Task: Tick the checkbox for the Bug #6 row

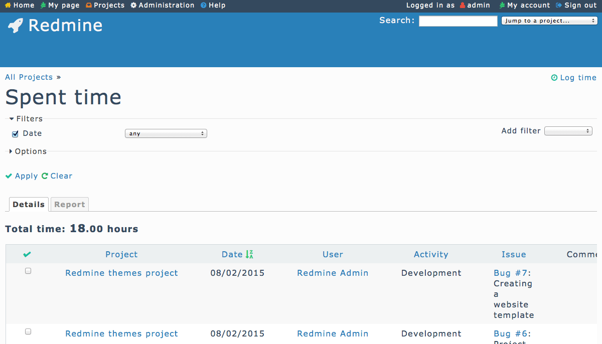Action: coord(28,331)
